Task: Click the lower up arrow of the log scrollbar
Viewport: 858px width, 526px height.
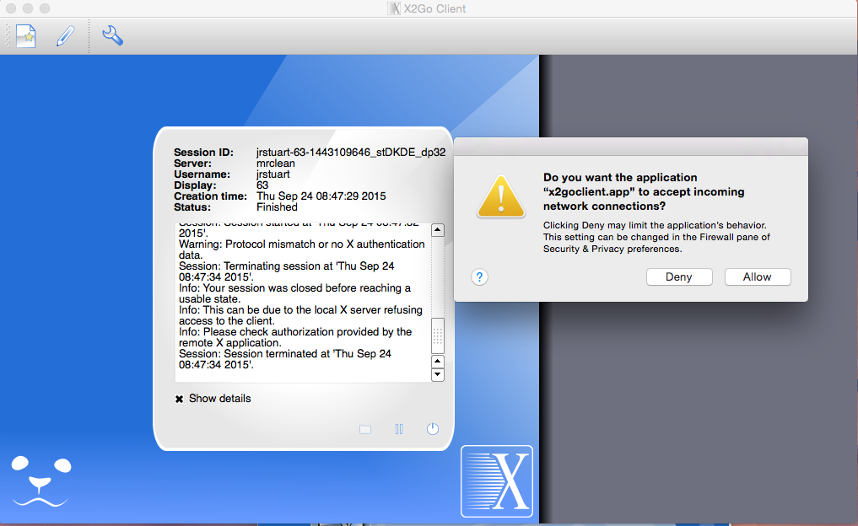Action: point(437,362)
